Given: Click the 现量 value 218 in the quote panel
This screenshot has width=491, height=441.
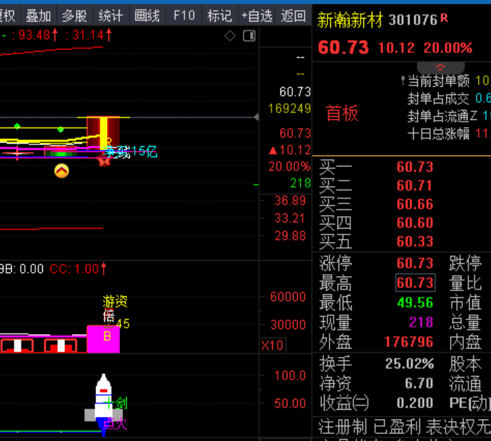Looking at the screenshot, I should tap(421, 322).
